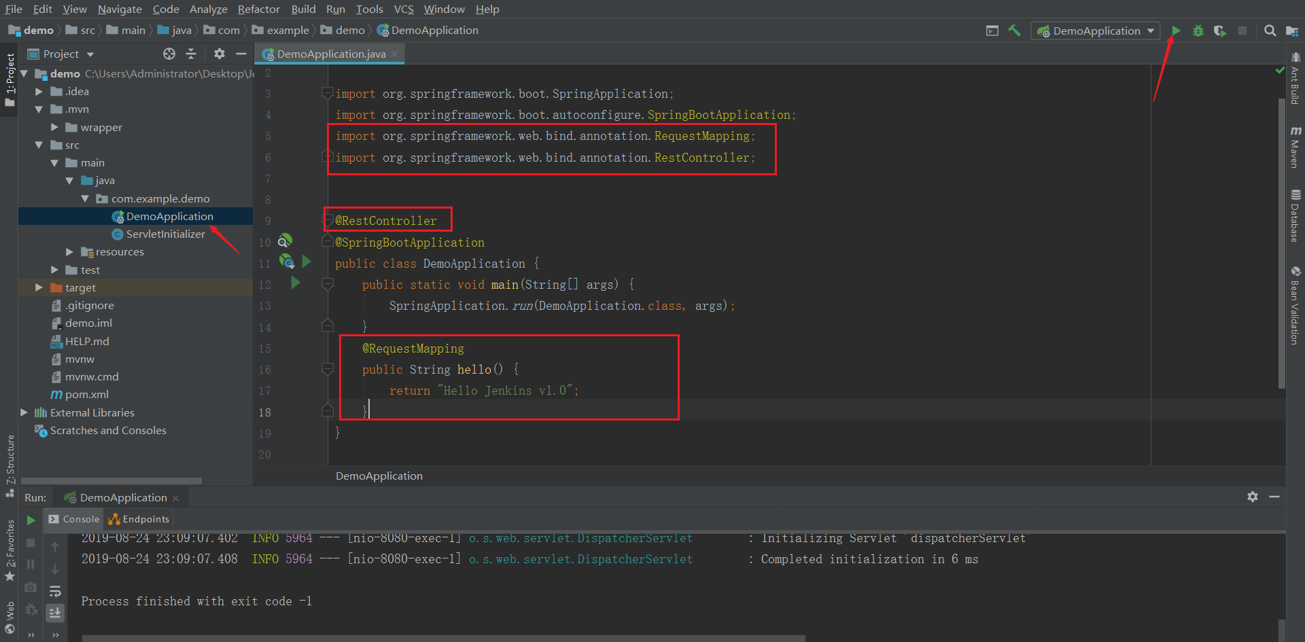Open Search Everywhere magnifier icon
1305x642 pixels.
point(1270,31)
